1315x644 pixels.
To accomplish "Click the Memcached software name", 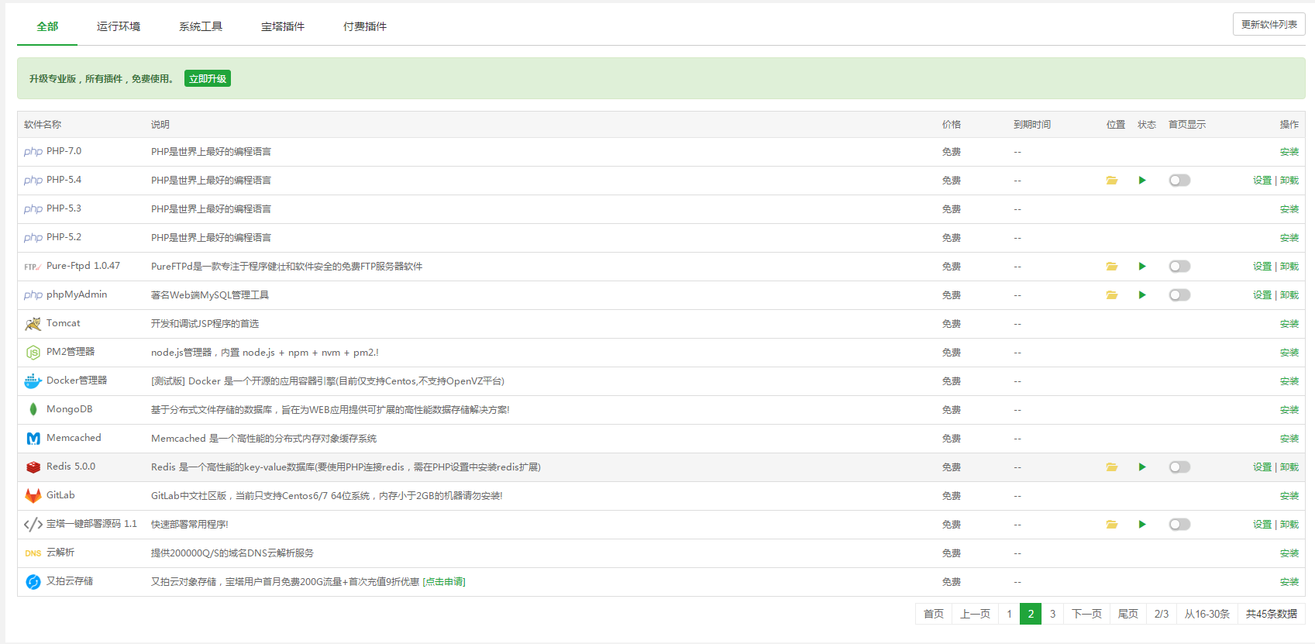I will coord(74,438).
